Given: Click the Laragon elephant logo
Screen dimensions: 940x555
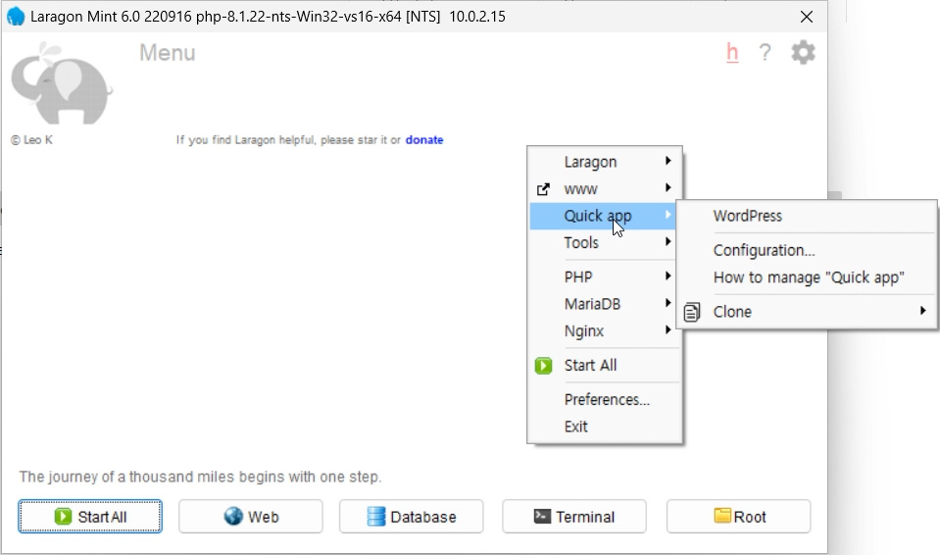Looking at the screenshot, I should [x=62, y=82].
